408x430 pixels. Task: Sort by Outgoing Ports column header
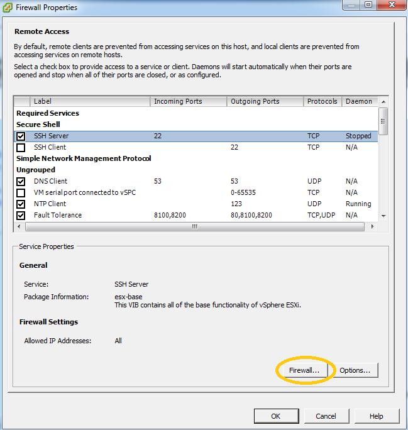coord(265,101)
